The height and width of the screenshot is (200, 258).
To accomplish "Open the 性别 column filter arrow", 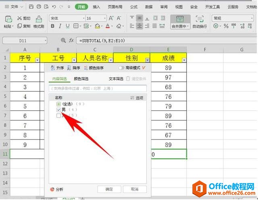I will click(148, 60).
